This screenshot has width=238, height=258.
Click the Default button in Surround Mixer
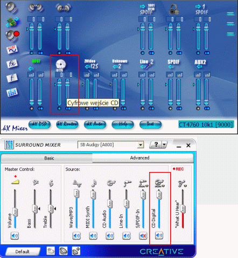pos(23,252)
